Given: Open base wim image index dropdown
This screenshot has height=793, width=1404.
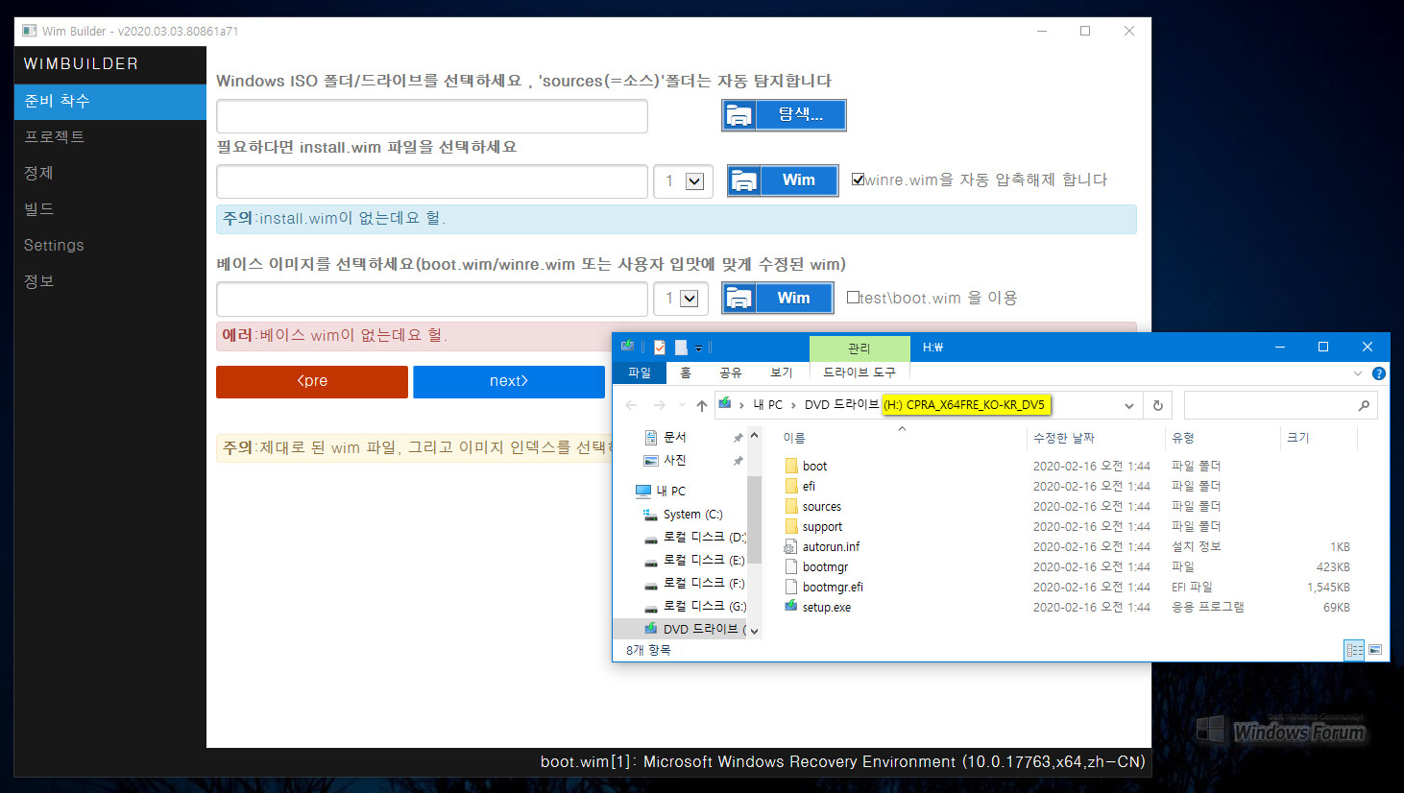Looking at the screenshot, I should [690, 299].
